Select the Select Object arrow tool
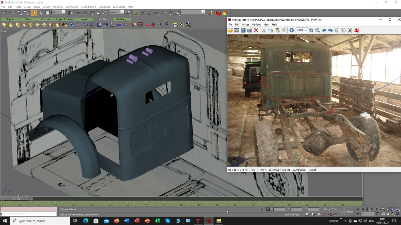 tap(34, 13)
